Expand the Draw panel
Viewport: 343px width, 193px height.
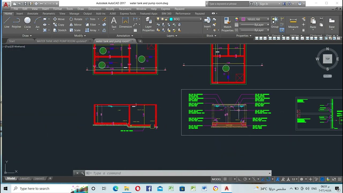27,36
